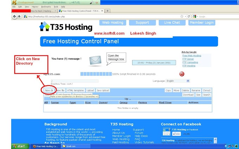Sort by the Owner column header

[103, 102]
